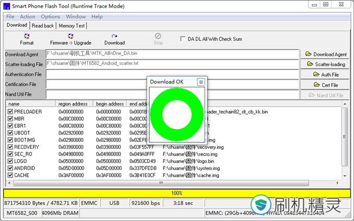Select a Cert File
The image size is (354, 221).
[x=326, y=85]
